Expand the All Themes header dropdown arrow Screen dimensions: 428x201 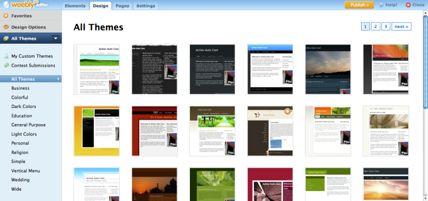pos(56,38)
